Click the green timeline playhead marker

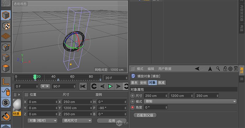[x=35, y=77]
